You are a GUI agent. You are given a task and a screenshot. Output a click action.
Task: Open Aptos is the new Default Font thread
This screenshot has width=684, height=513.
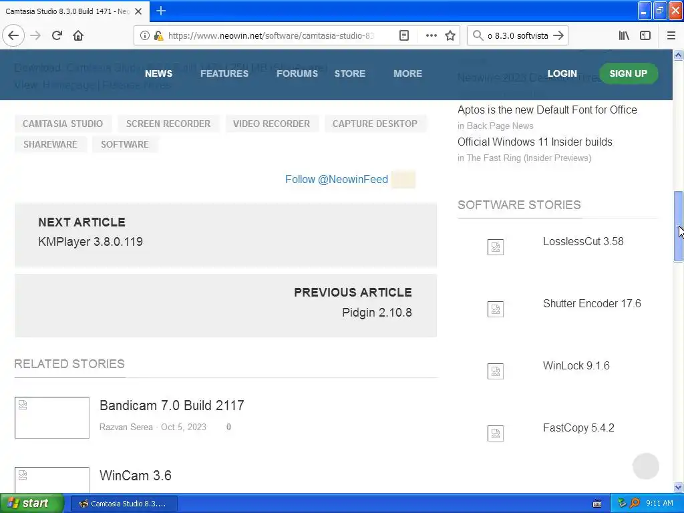pyautogui.click(x=547, y=110)
